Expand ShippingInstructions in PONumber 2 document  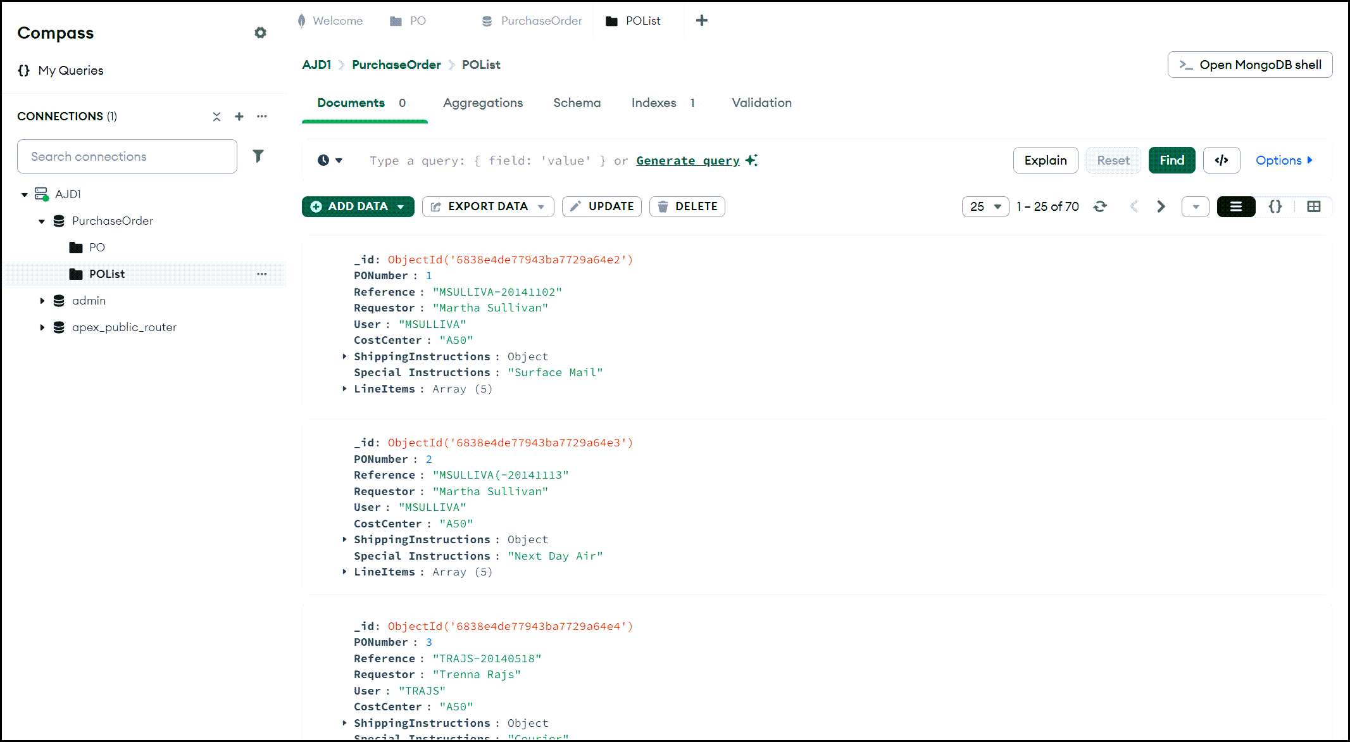click(x=344, y=539)
